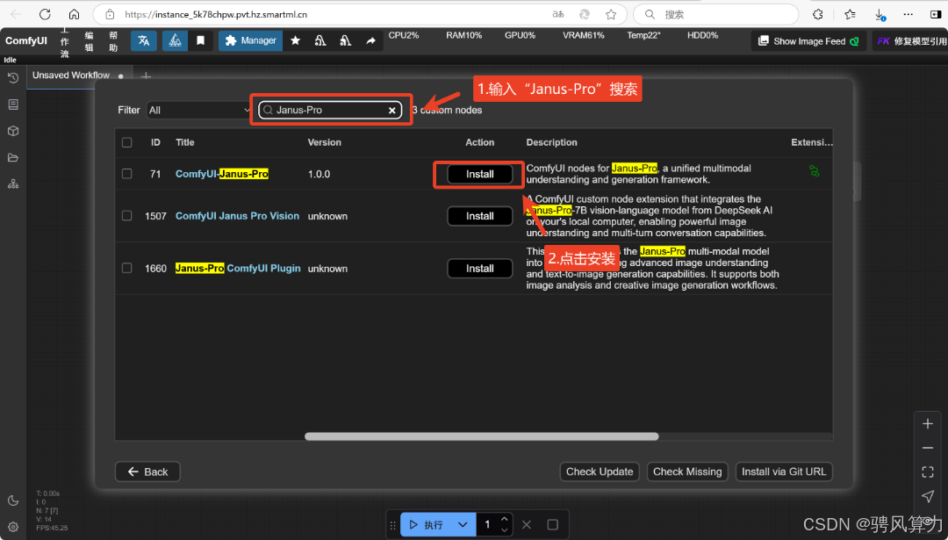
Task: Click the green extension icon for ComfyUI-Janus-Pro
Action: tap(815, 172)
